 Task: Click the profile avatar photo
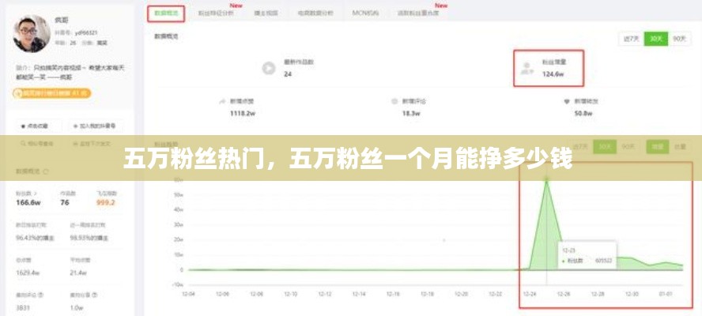[32, 32]
